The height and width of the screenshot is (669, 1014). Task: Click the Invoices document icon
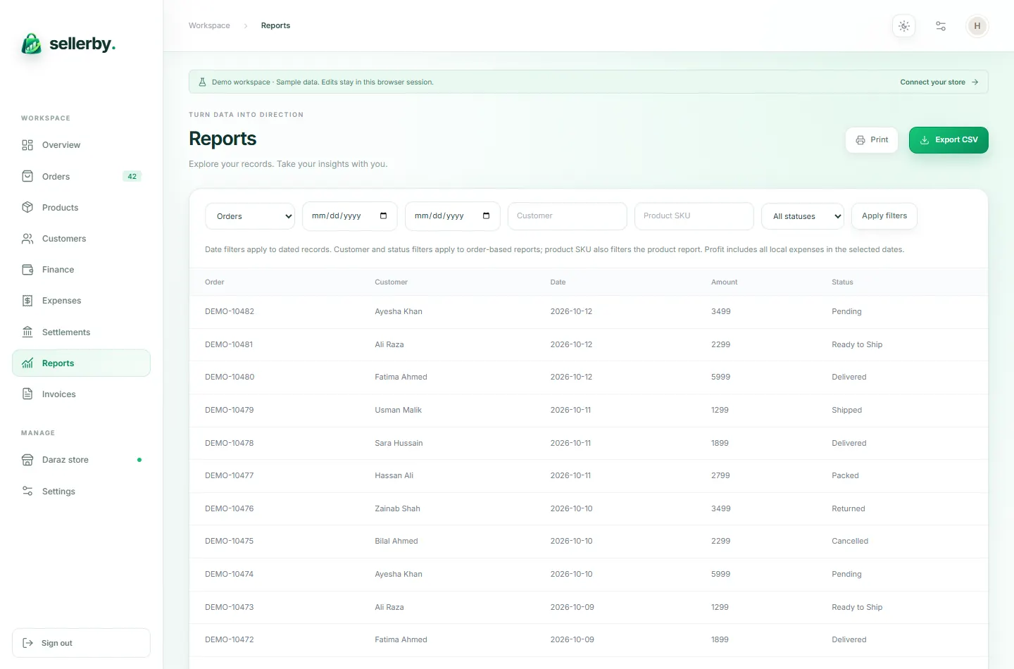pyautogui.click(x=27, y=394)
